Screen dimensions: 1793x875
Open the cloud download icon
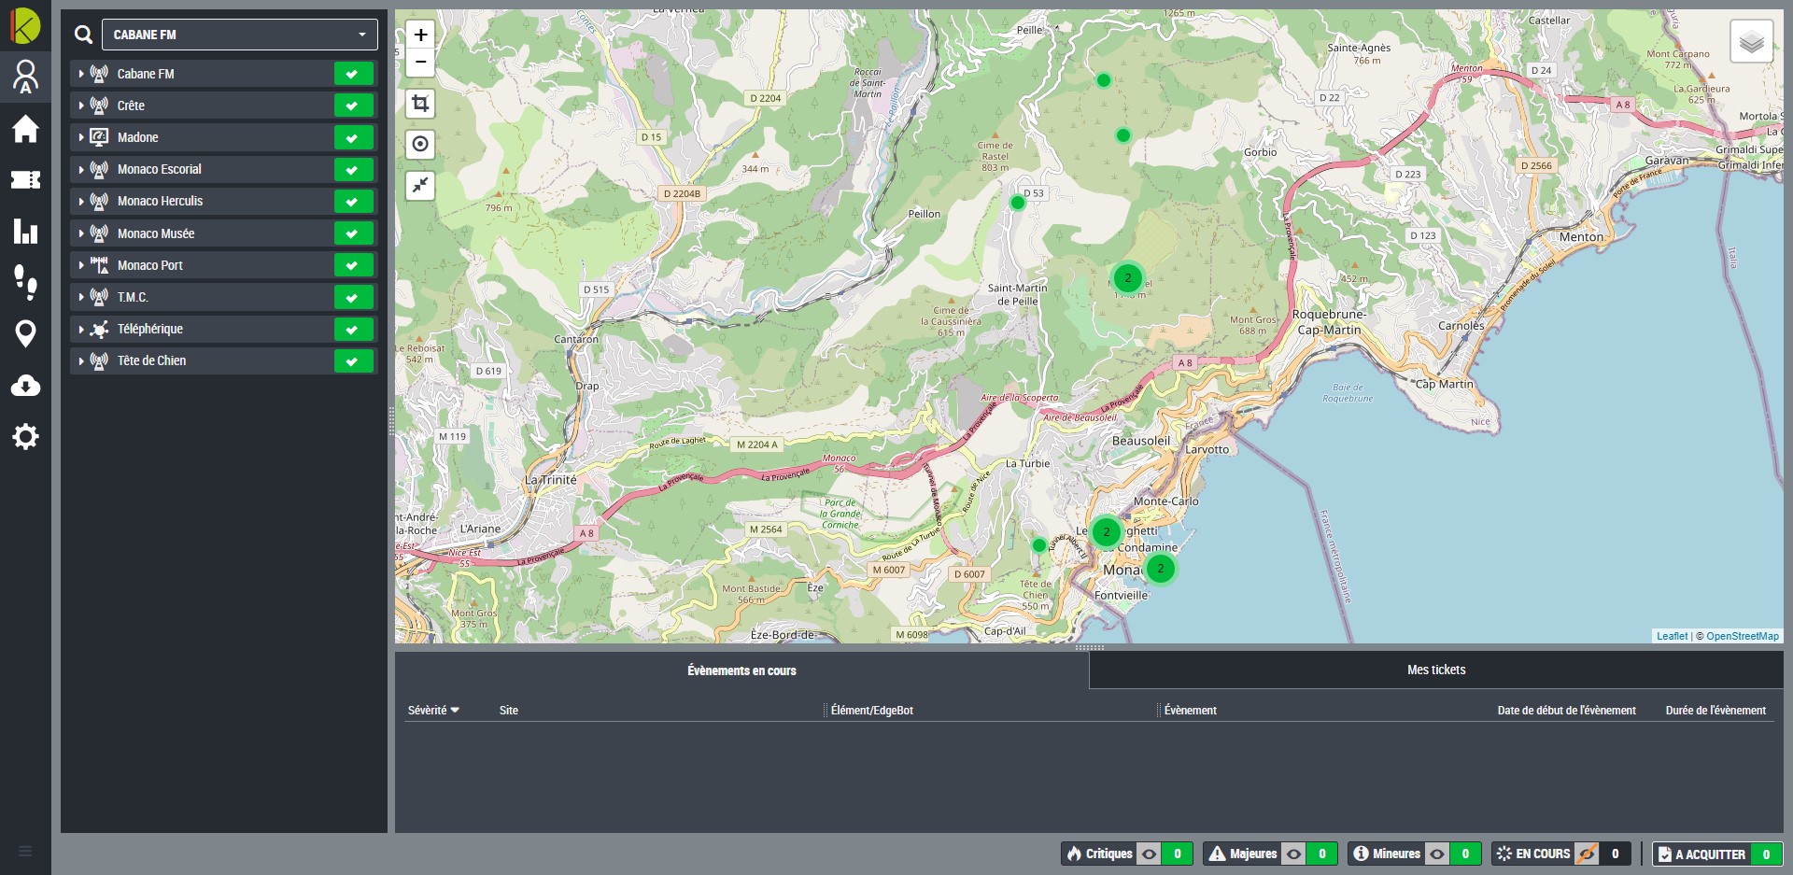[x=25, y=385]
